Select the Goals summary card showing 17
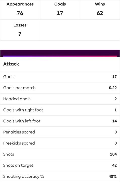Viewport: 120px width, 182px height. [x=60, y=10]
